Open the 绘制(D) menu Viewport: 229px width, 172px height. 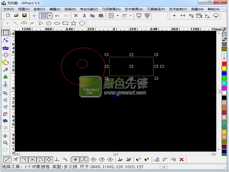39,9
